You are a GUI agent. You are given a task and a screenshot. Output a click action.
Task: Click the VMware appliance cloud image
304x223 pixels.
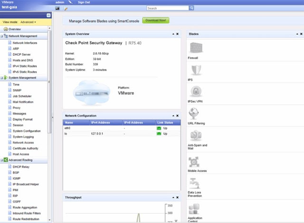92,93
